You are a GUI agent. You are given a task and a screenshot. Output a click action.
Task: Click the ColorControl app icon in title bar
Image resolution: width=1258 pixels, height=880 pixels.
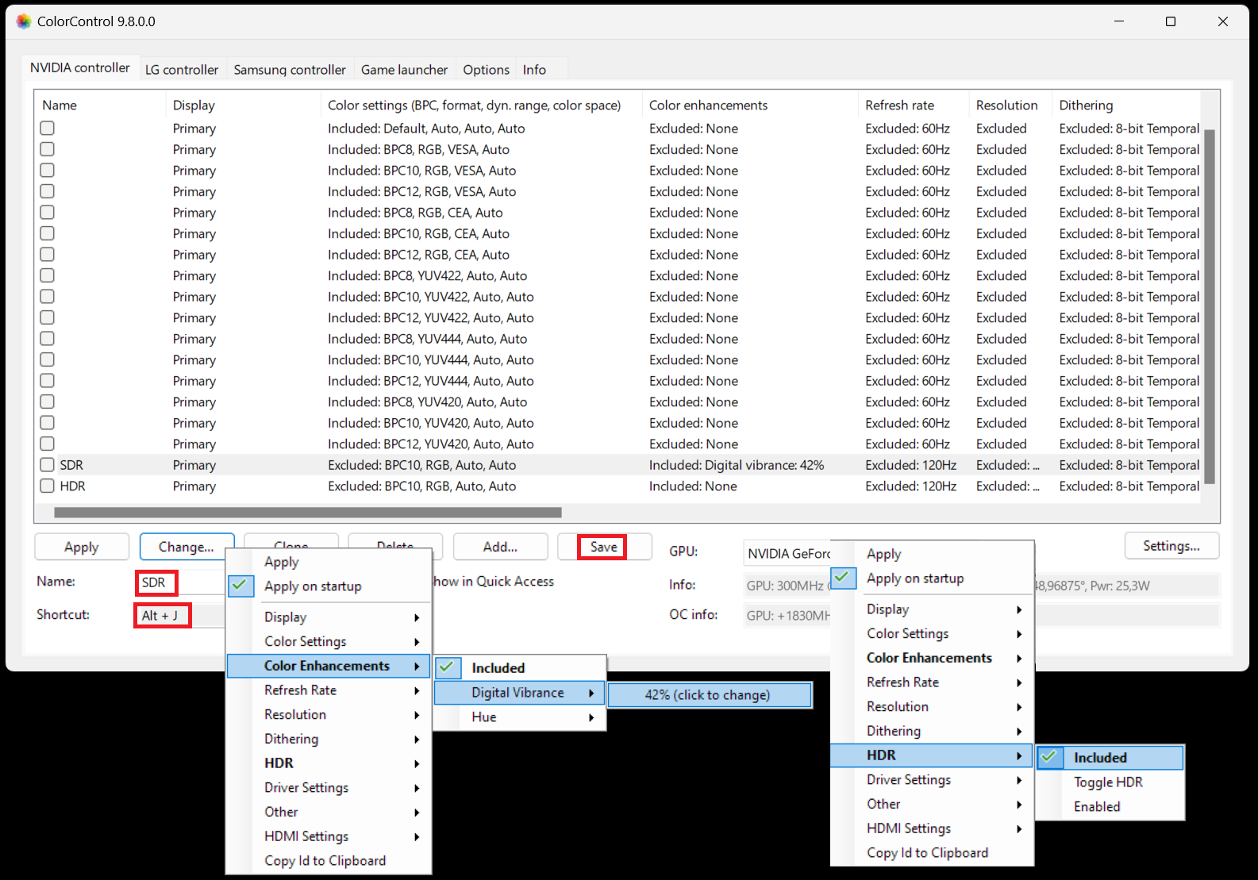[x=24, y=21]
